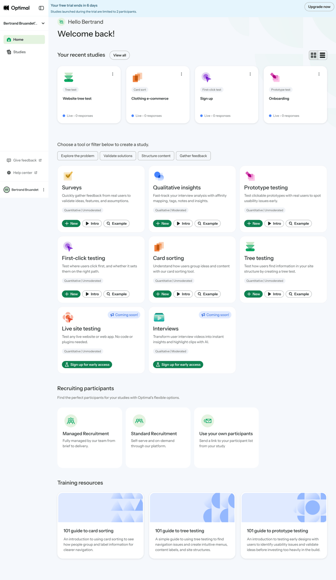Open user menu dots beside Bertrand Bruandet
The height and width of the screenshot is (580, 336).
(44, 190)
